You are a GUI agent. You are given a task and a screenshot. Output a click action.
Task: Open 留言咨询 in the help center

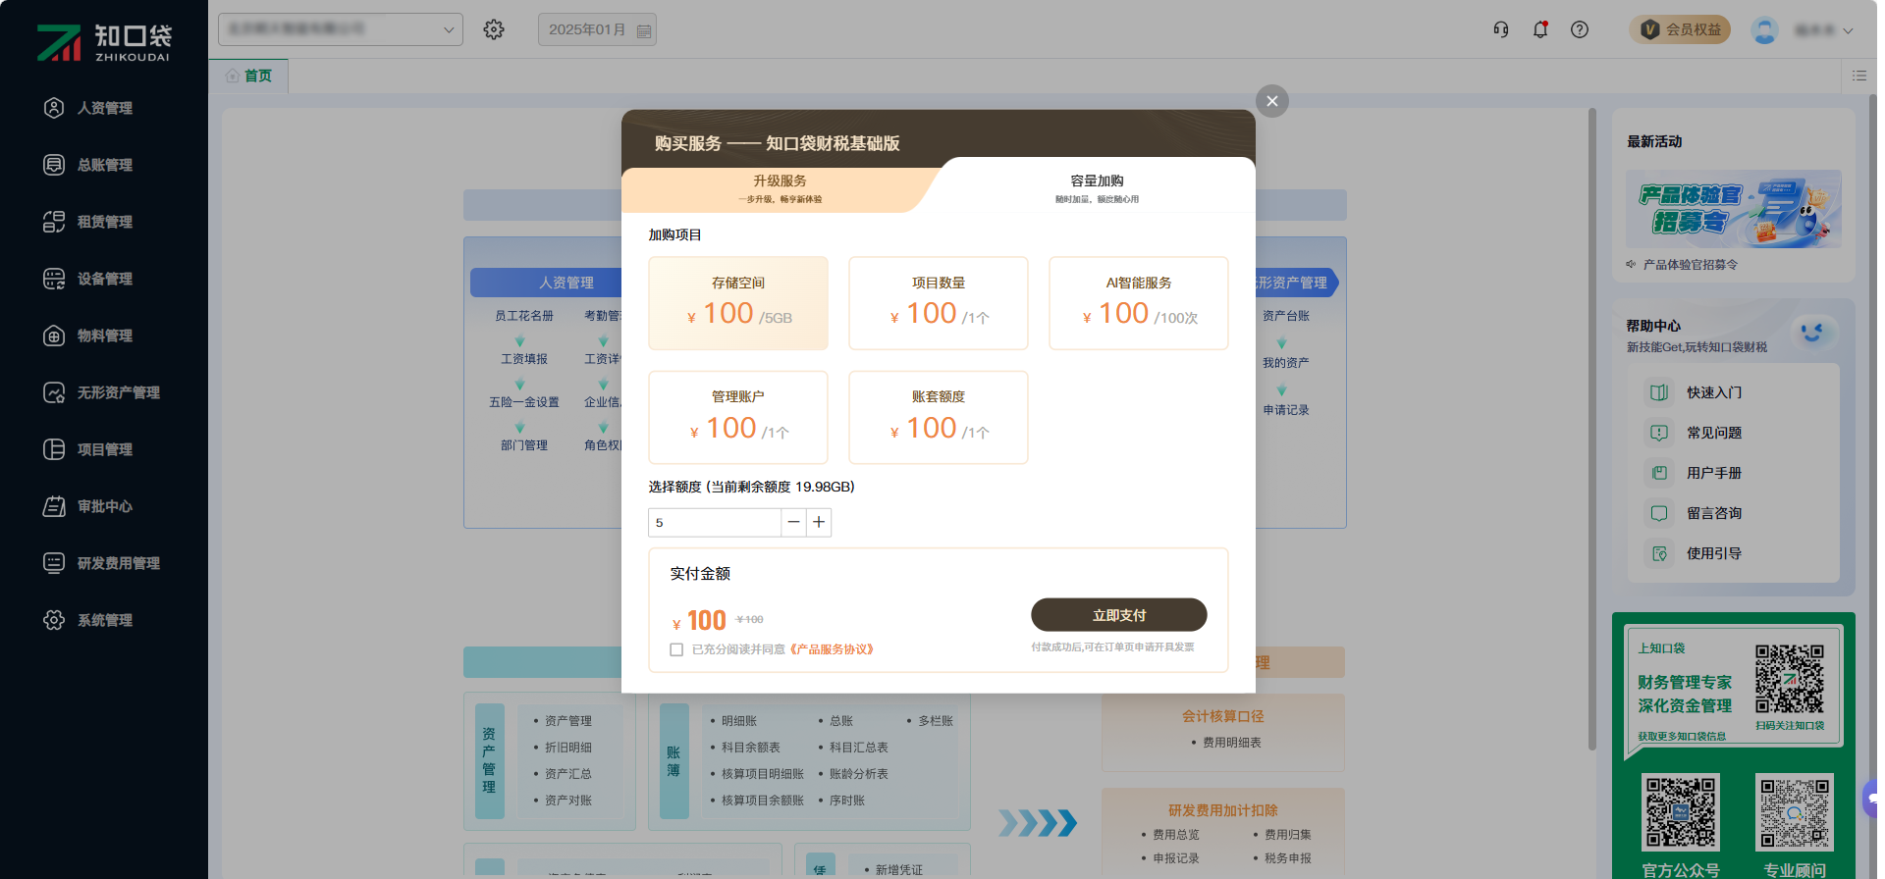(1714, 513)
